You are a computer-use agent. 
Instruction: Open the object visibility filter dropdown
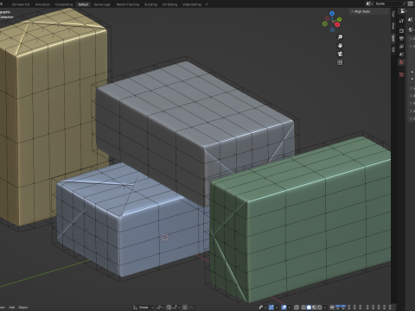coord(263,308)
